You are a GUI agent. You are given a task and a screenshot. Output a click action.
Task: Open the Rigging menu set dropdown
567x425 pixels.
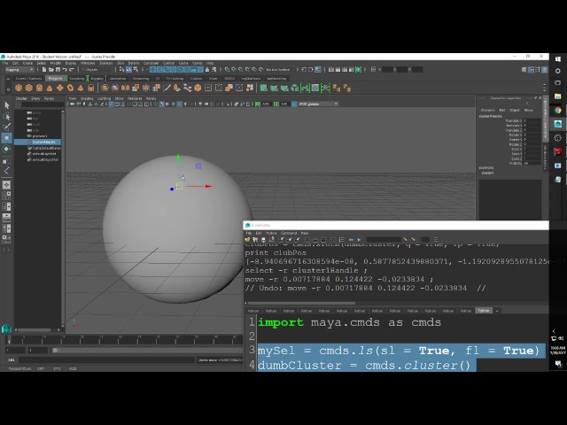tap(19, 69)
